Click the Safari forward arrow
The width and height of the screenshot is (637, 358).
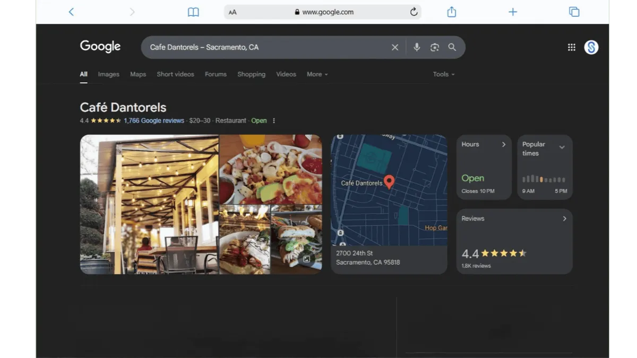pyautogui.click(x=132, y=12)
